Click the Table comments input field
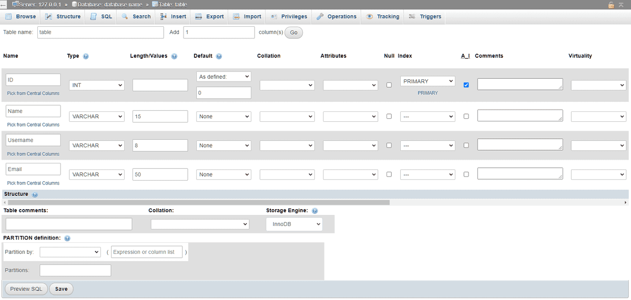Screen dimensions: 631x300 [69, 224]
